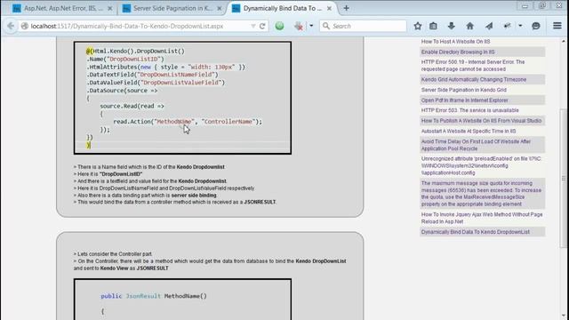Click text "Lets consider the Controller part"

[115, 254]
